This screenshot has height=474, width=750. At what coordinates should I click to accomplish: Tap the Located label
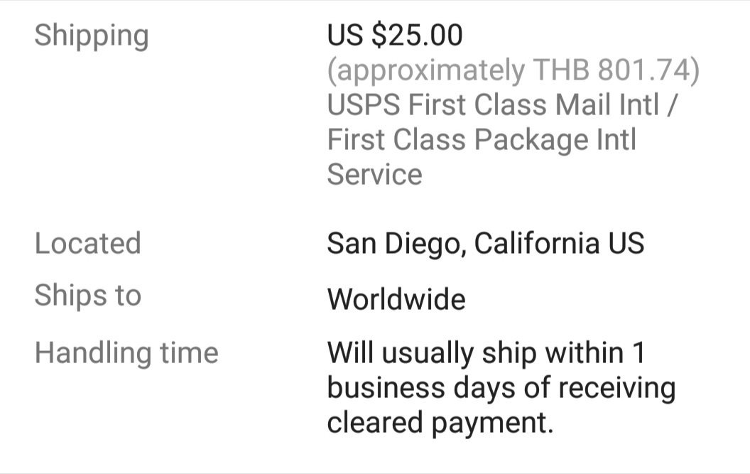point(87,243)
